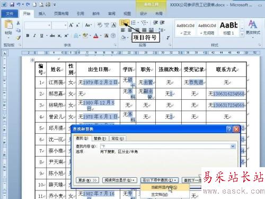
Task: Increase paragraph indent
Action: pos(162,23)
